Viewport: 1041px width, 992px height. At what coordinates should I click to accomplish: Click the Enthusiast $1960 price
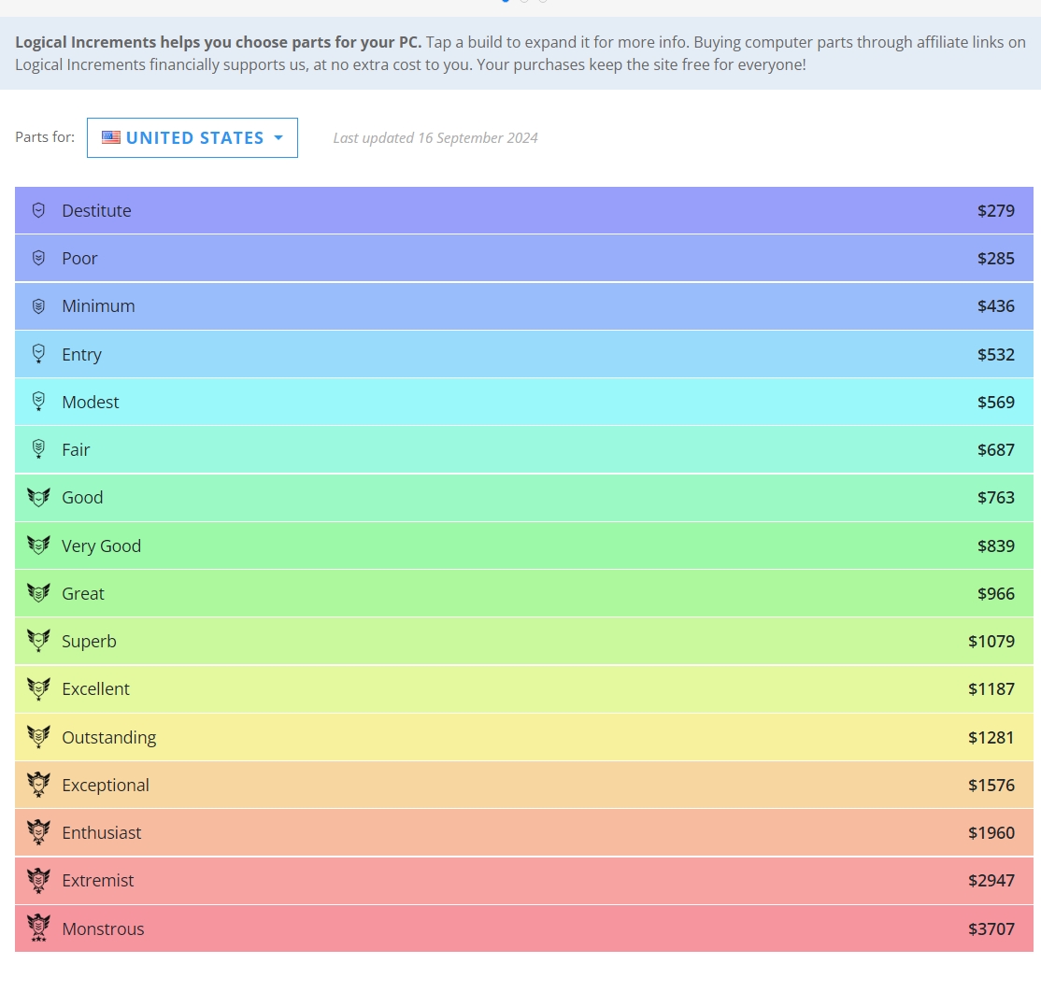click(x=991, y=832)
